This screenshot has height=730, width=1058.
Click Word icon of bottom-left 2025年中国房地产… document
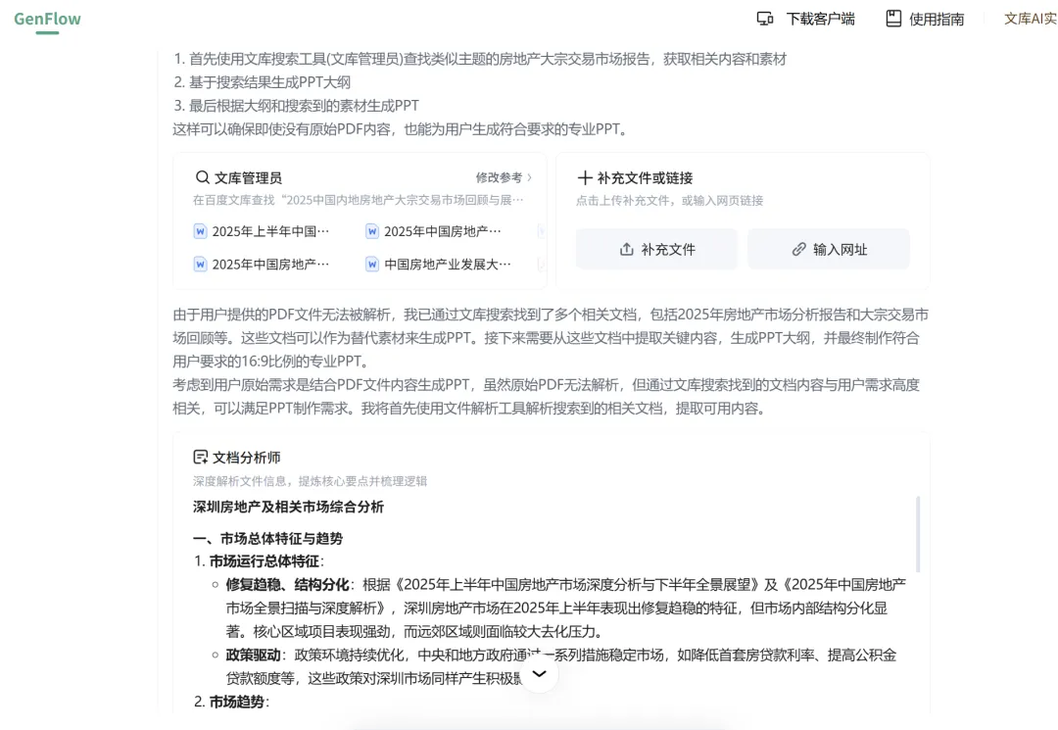coord(201,264)
